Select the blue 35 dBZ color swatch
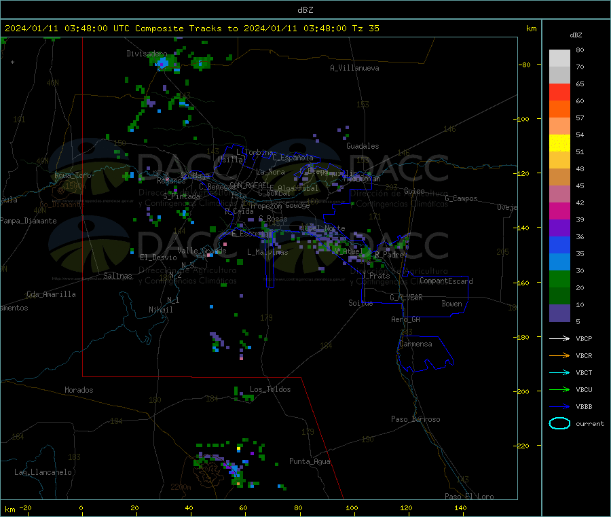Screen dimensions: 611x517 (x=559, y=245)
